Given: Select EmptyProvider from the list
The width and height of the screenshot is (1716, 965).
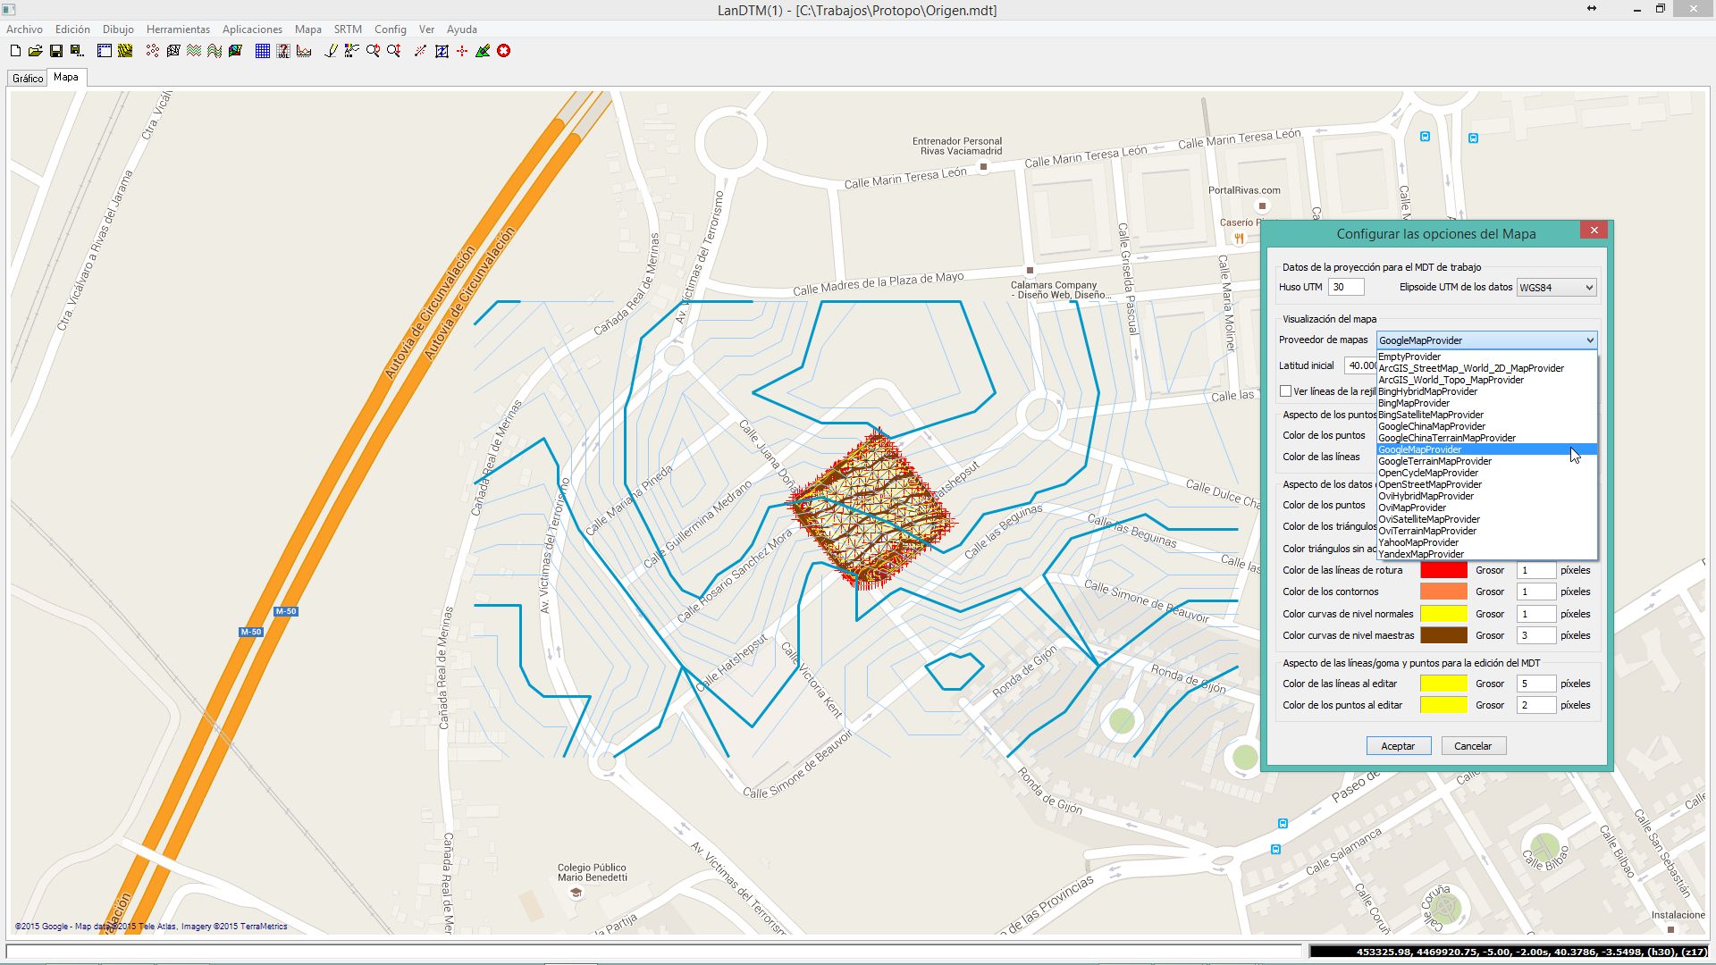Looking at the screenshot, I should coord(1486,357).
